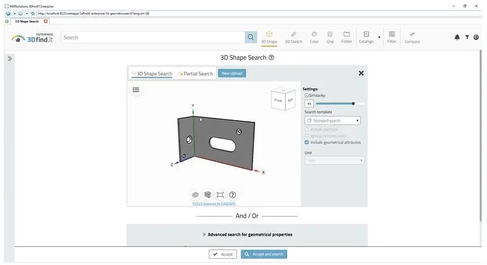The image size is (487, 265).
Task: Expand Advanced search for geometrical properties
Action: 247,235
